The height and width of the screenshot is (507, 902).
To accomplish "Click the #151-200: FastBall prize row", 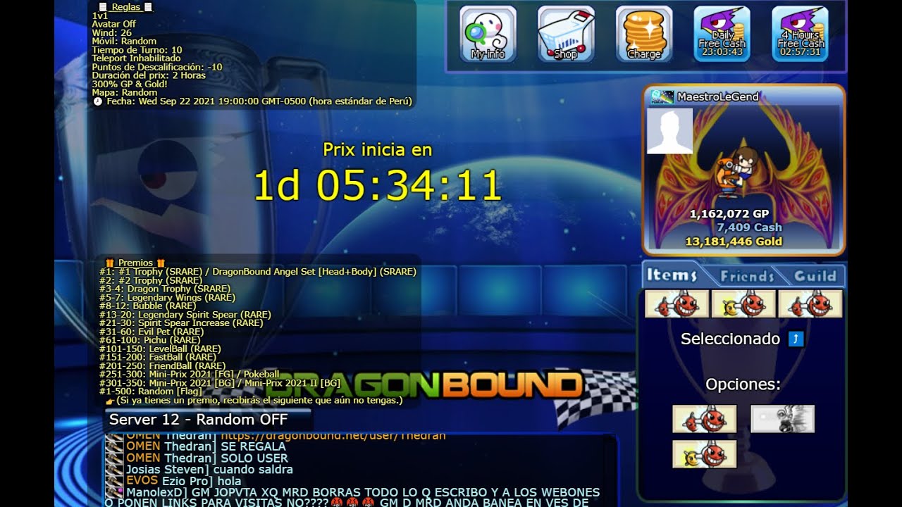I will (x=158, y=357).
